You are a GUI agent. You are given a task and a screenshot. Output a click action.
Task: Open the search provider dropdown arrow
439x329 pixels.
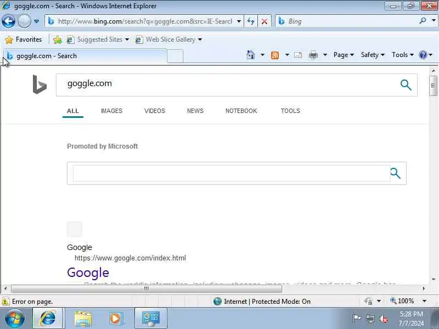pyautogui.click(x=434, y=20)
